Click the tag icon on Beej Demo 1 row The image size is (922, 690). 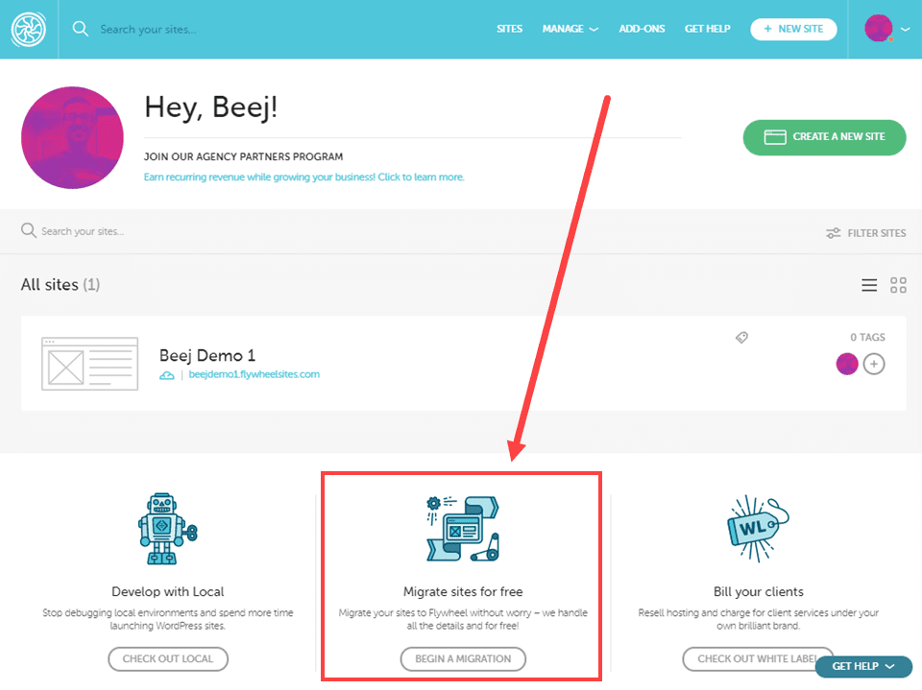(741, 337)
